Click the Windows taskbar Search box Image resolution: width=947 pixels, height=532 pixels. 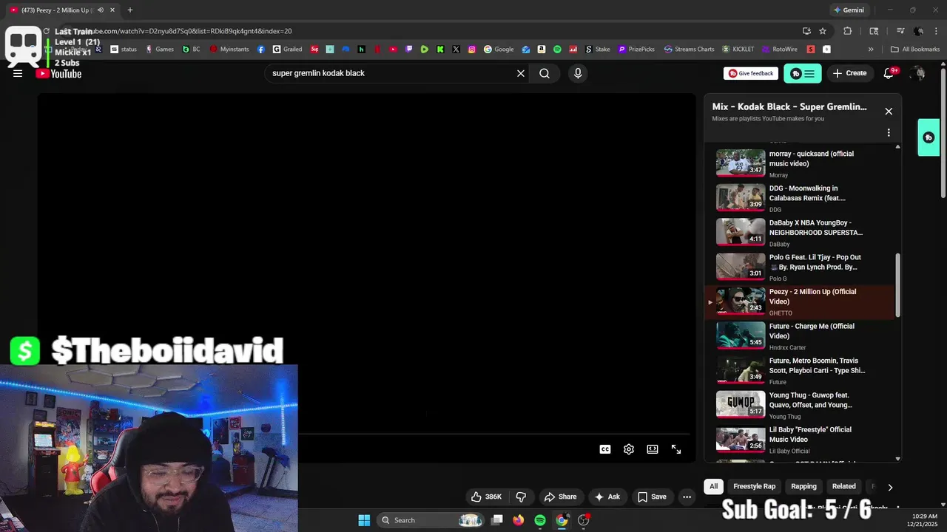pyautogui.click(x=431, y=520)
